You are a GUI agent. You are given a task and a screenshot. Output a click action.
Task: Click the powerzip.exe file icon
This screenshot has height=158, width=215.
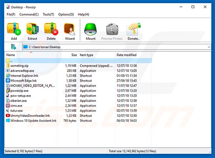(8, 90)
